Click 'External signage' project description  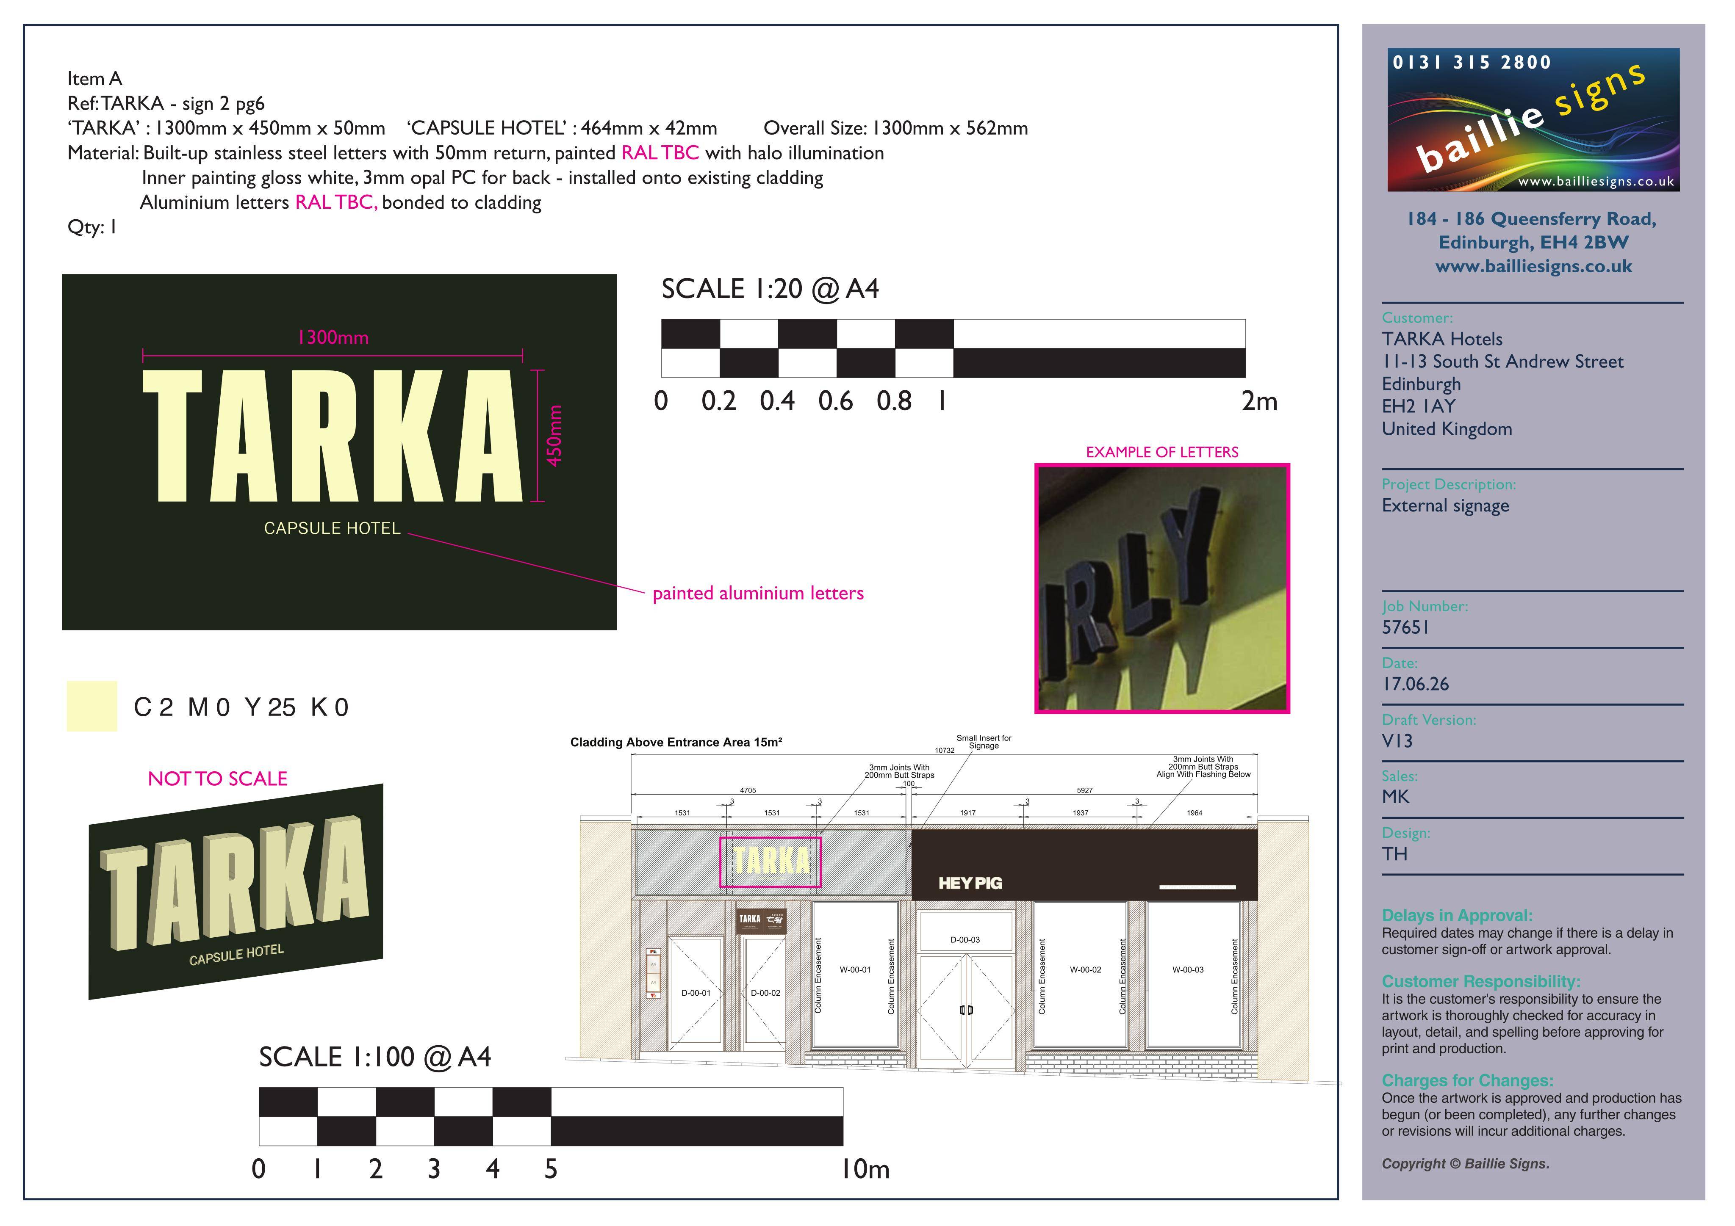[1446, 506]
